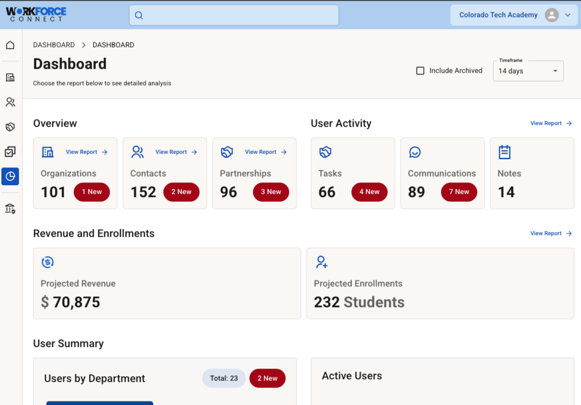Click the search input field
The width and height of the screenshot is (581, 405).
point(234,15)
